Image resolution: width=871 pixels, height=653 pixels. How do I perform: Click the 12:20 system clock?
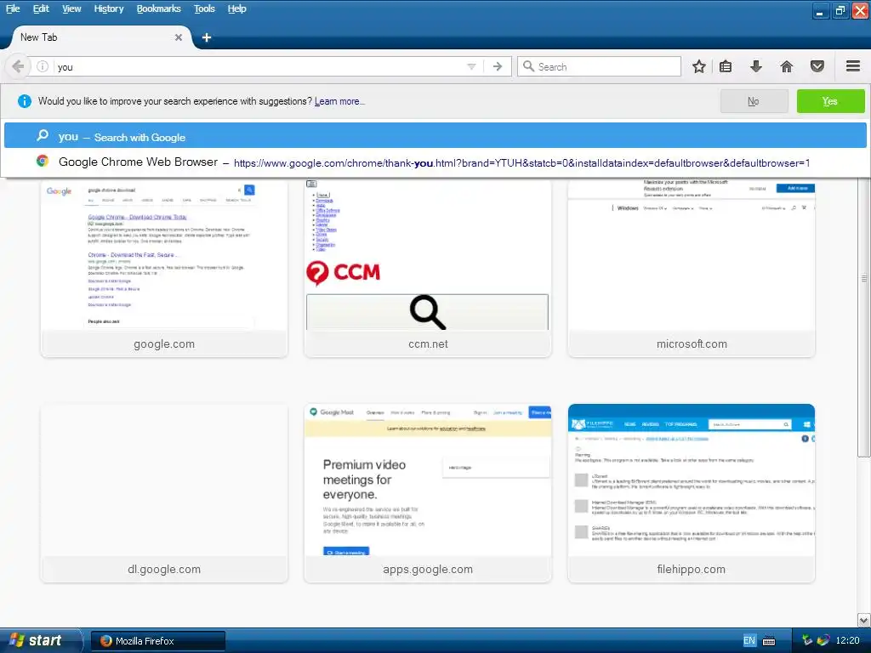pyautogui.click(x=847, y=641)
